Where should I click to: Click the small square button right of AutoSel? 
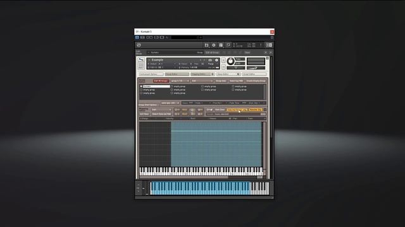click(x=265, y=109)
